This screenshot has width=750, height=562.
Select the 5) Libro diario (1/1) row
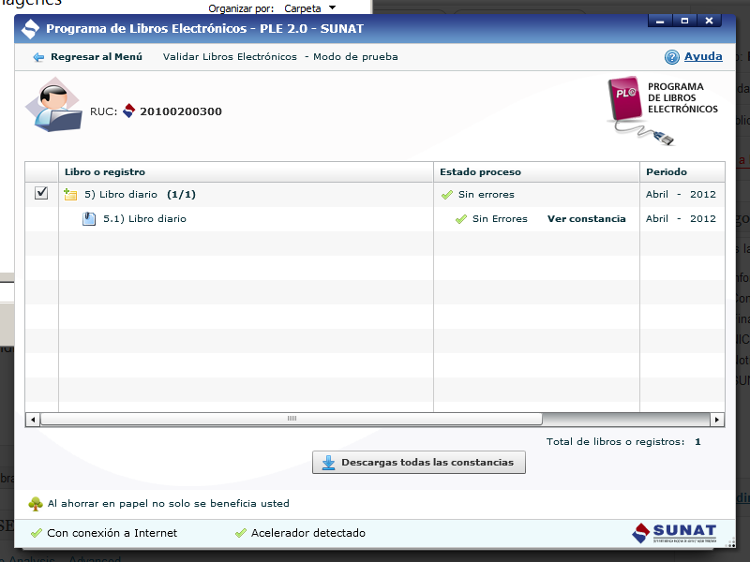pyautogui.click(x=375, y=195)
